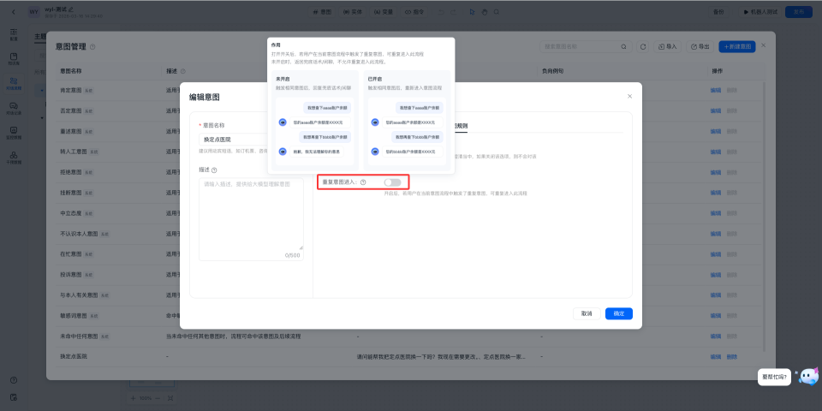Switch to the 变量 top tab

tap(384, 12)
